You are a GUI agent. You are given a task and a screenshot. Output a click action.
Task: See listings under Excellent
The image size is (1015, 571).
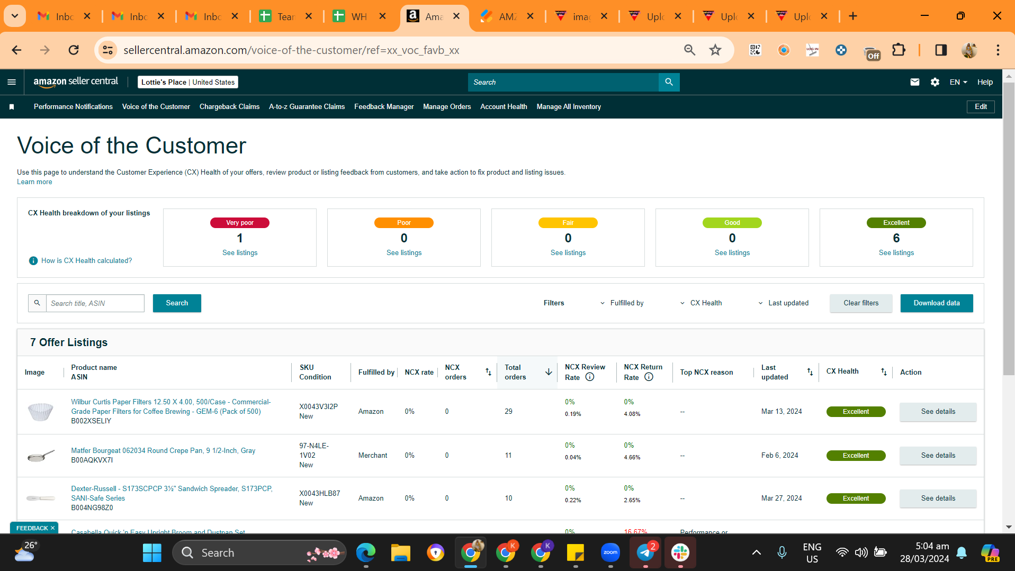point(896,253)
